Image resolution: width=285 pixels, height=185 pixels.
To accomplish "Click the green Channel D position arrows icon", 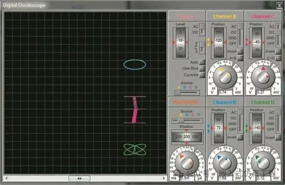I will 247,128.
